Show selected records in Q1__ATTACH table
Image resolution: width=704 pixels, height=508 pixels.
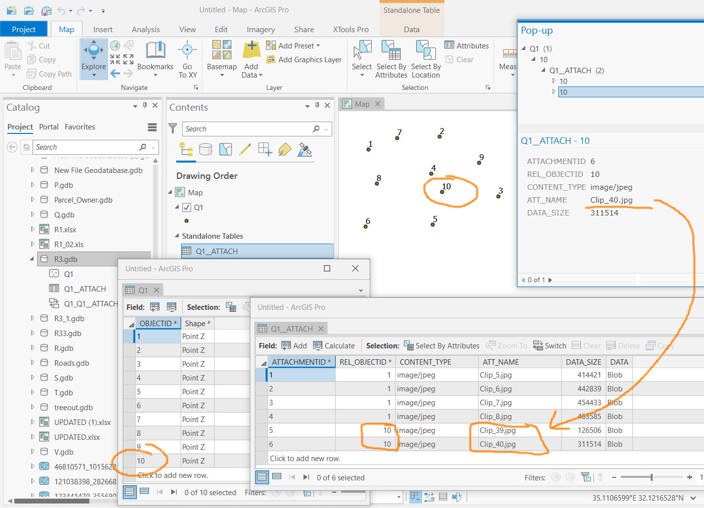[277, 477]
